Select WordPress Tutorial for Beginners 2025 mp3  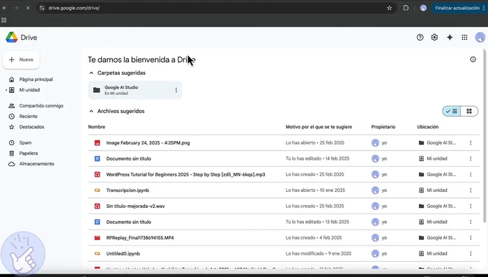186,174
